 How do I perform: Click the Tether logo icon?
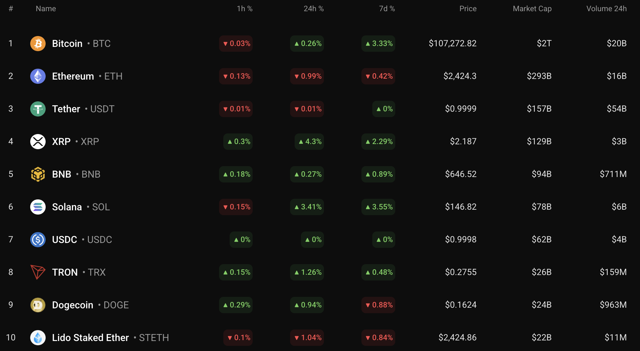coord(38,109)
